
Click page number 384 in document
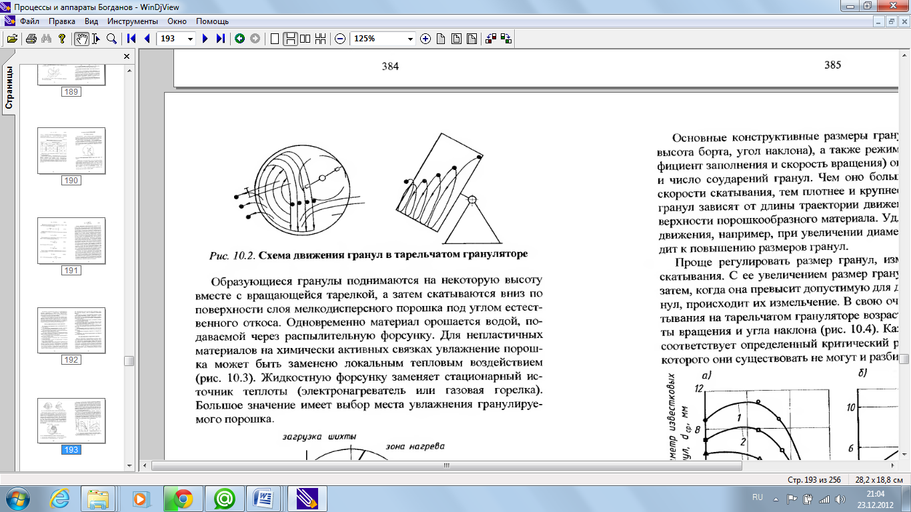coord(390,66)
